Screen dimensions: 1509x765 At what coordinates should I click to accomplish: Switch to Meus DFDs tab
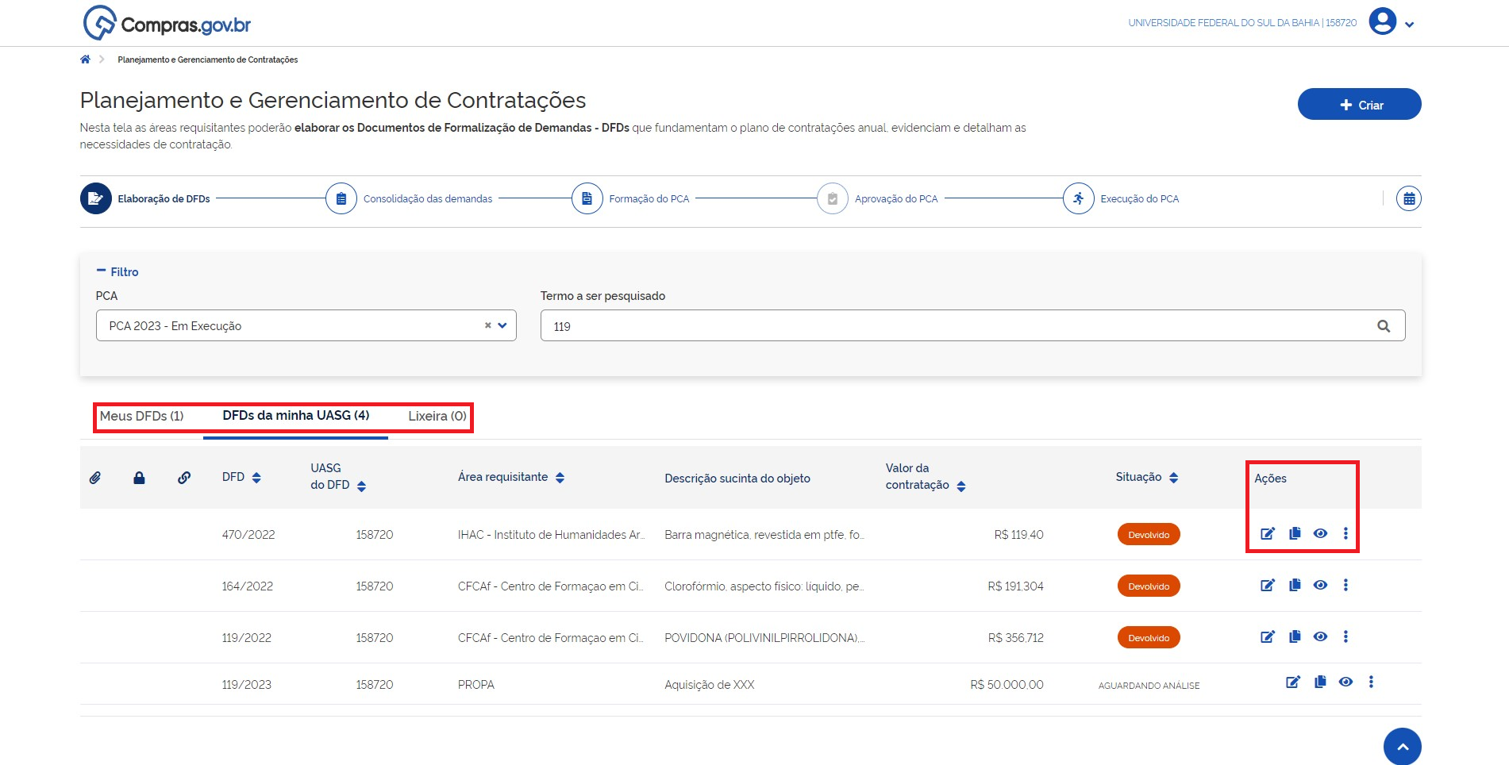tap(141, 417)
